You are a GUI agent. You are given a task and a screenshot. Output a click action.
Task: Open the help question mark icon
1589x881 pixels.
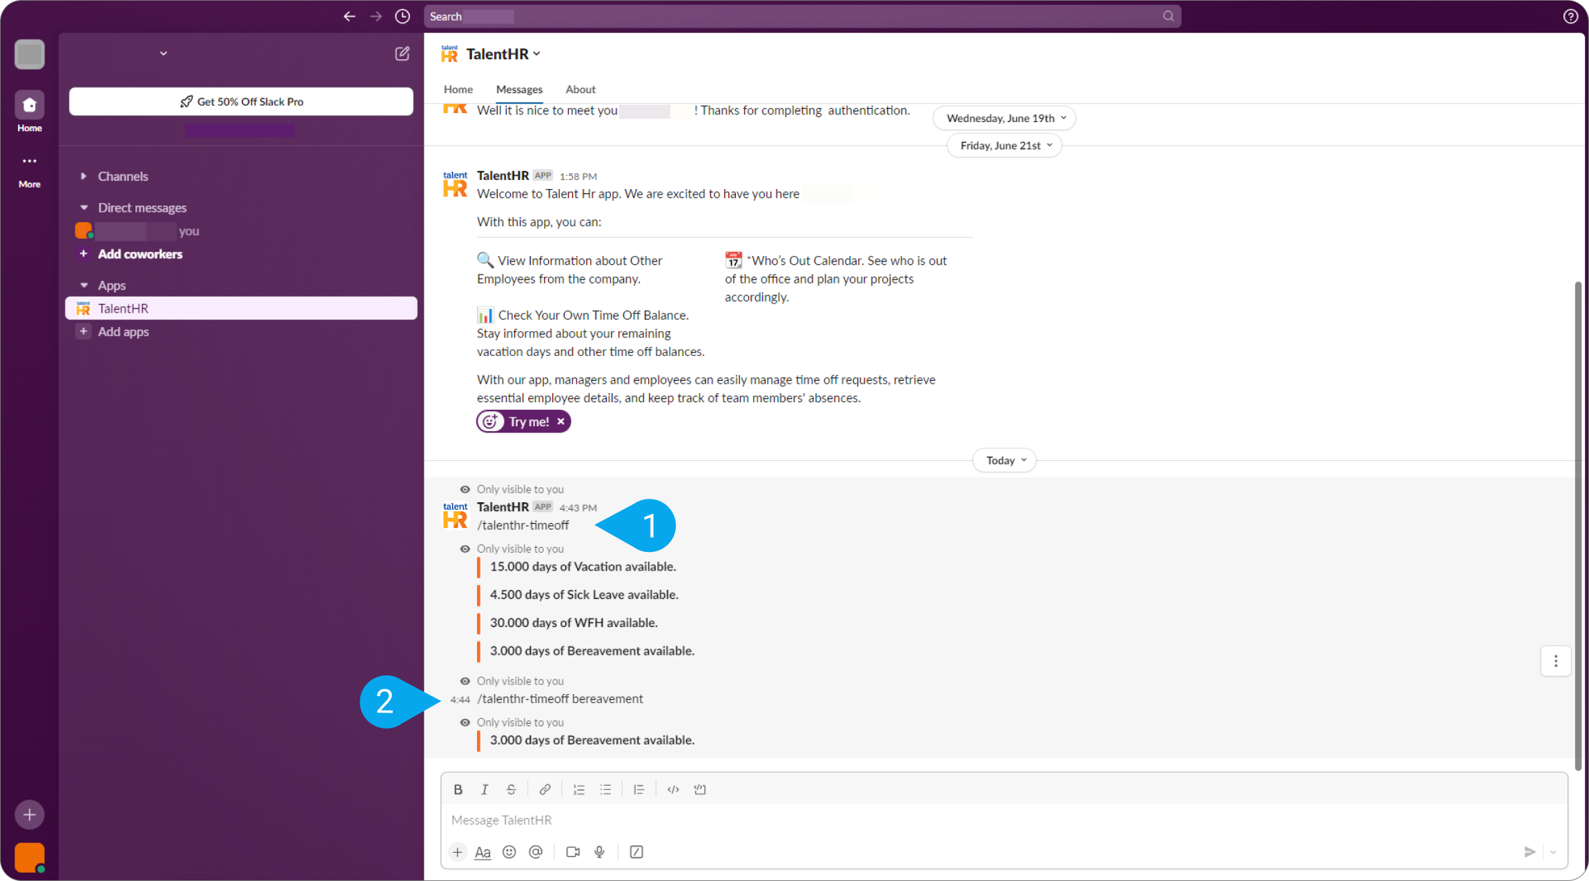point(1570,16)
